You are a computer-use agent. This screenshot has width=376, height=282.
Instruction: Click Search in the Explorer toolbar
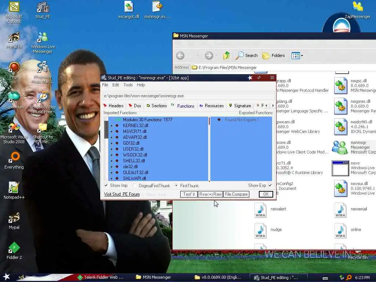pyautogui.click(x=246, y=55)
